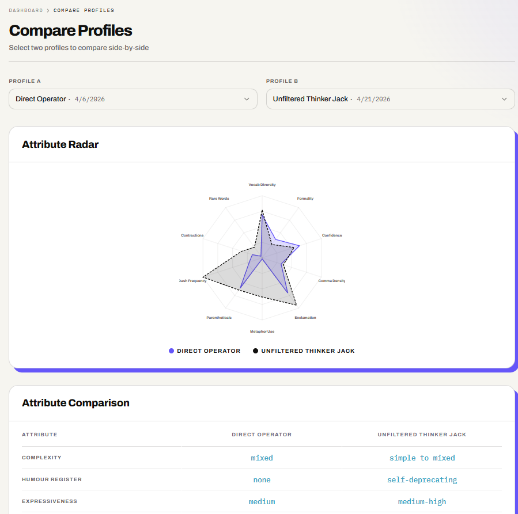Toggle Direct Operator legend dot
The width and height of the screenshot is (518, 514).
(x=171, y=351)
